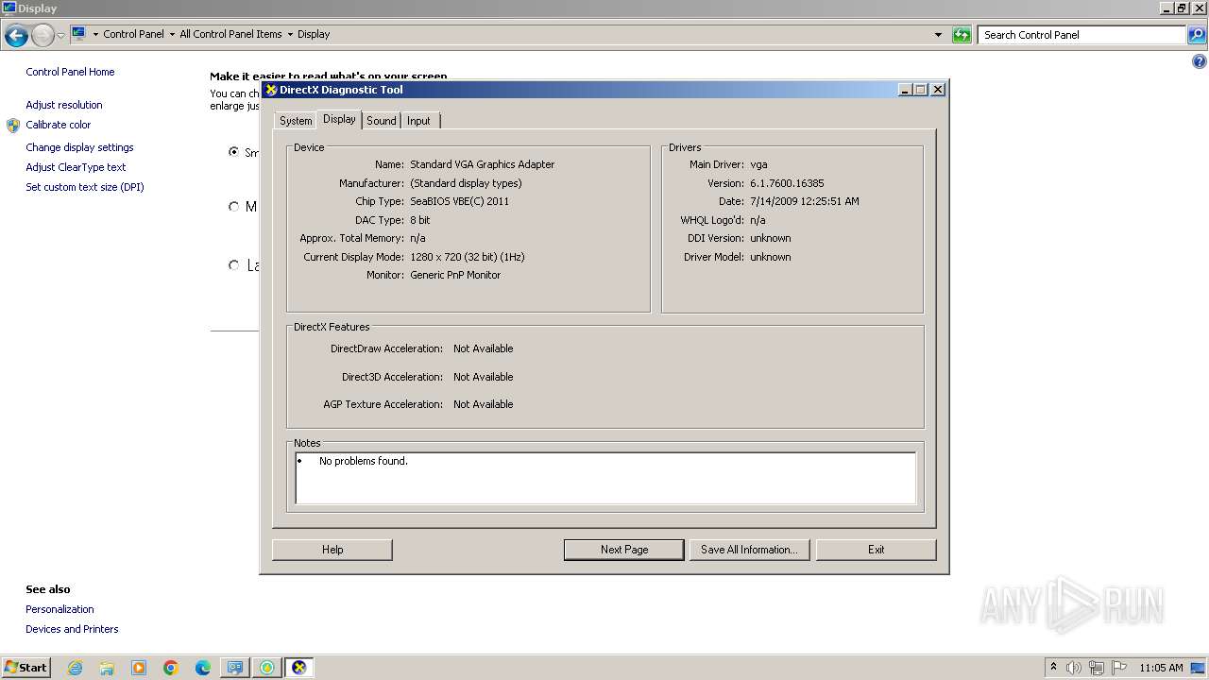Click the 1280 x 720 display mode text
The height and width of the screenshot is (680, 1209).
tap(467, 257)
